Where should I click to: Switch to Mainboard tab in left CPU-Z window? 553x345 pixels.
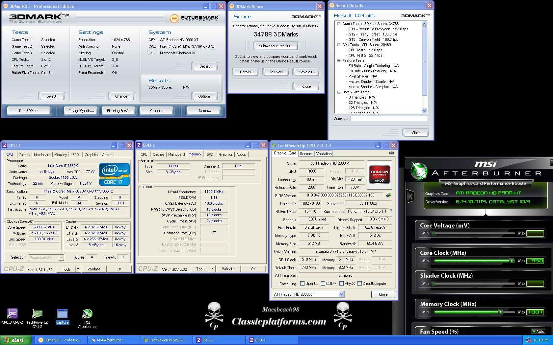[x=42, y=155]
